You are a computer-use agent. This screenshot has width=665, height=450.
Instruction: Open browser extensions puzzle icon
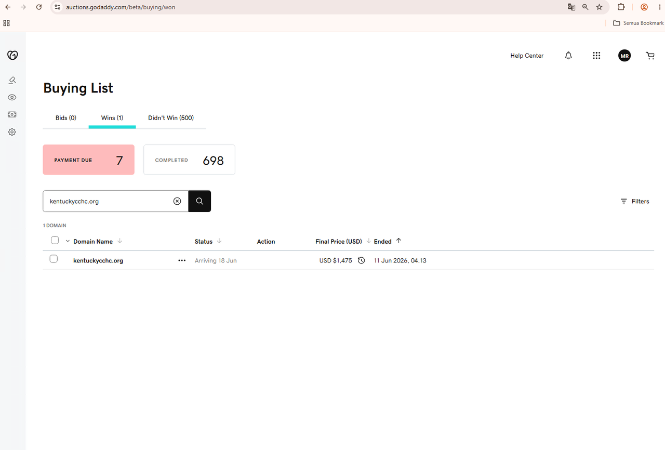click(621, 7)
